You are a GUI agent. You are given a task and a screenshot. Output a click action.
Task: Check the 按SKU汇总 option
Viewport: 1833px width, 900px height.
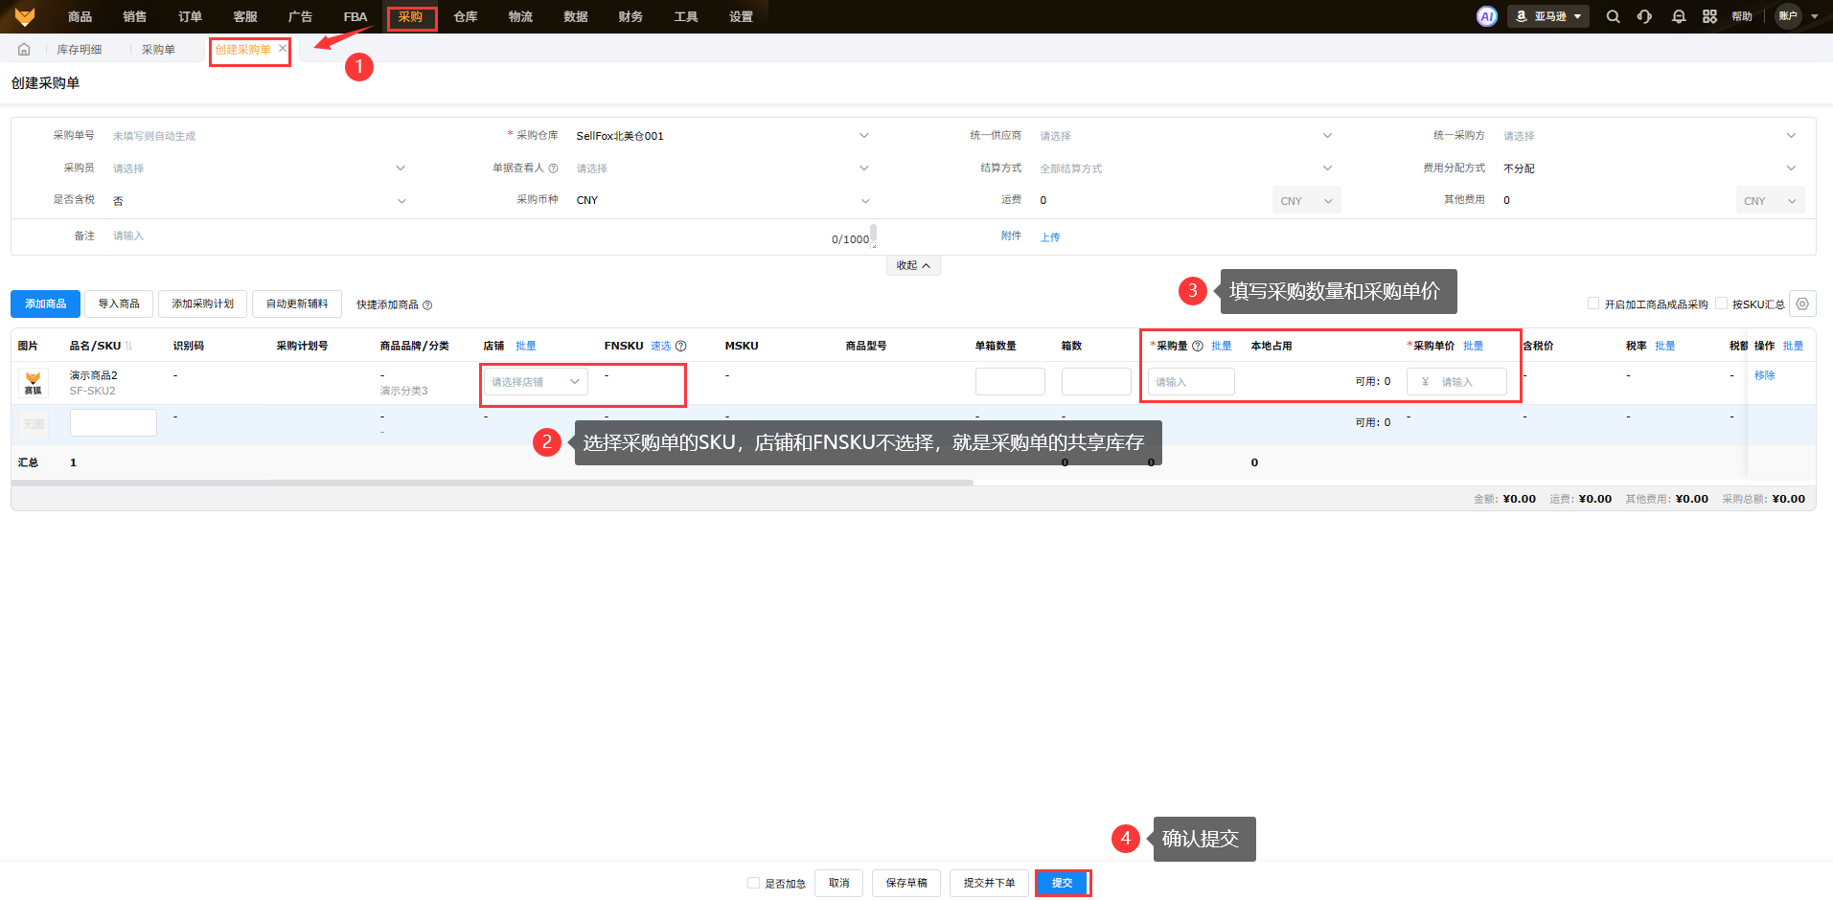1721,304
